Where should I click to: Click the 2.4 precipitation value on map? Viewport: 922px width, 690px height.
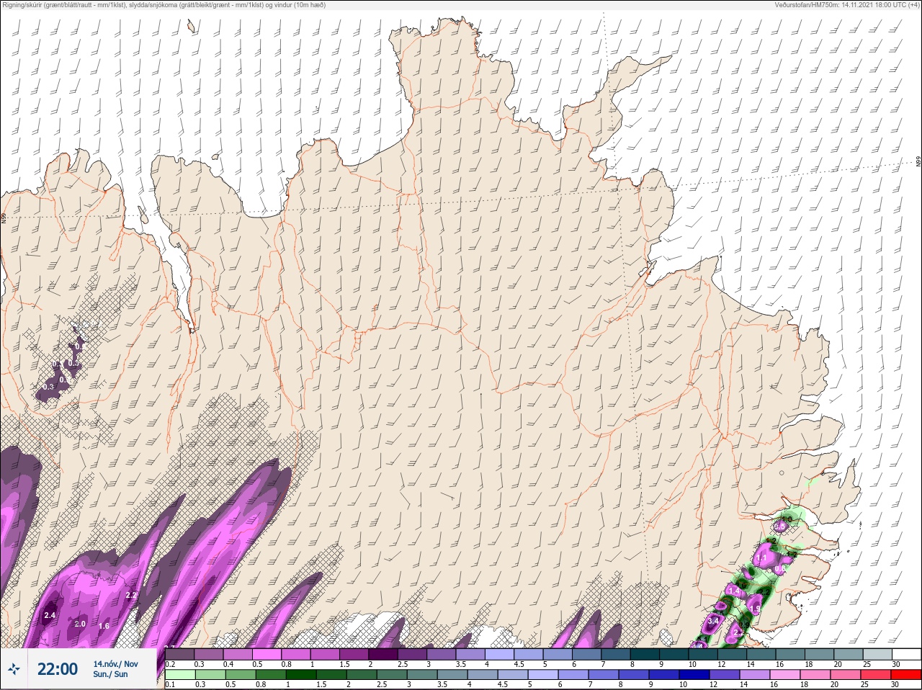coord(50,615)
